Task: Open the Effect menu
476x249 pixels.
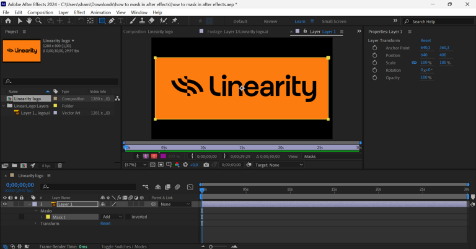Action: 79,12
